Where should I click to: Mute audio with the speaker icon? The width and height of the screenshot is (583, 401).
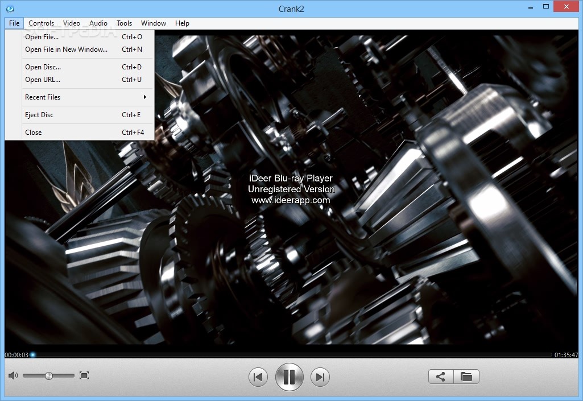[13, 376]
